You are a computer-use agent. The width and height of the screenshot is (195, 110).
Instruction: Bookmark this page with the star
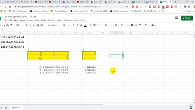(127, 7)
